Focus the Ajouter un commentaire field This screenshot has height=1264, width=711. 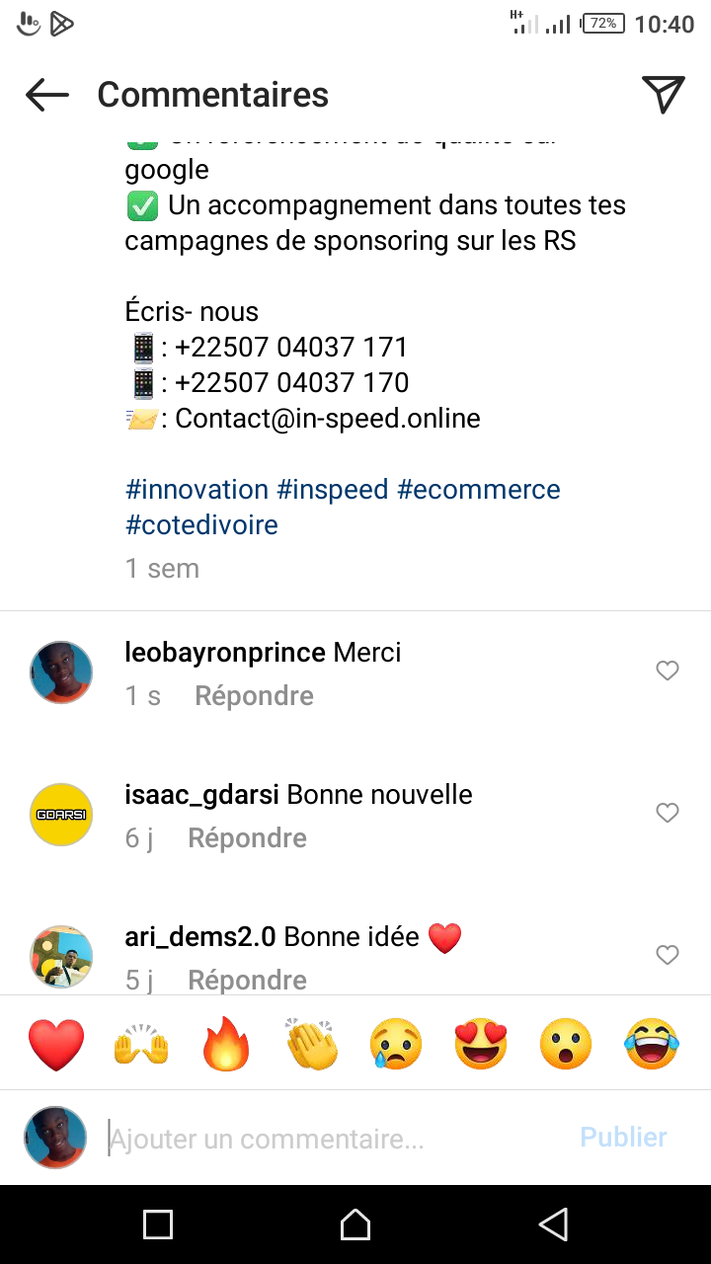(x=336, y=1139)
